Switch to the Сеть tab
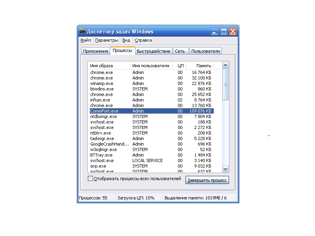Viewport: 315px width, 236px height. pyautogui.click(x=180, y=51)
